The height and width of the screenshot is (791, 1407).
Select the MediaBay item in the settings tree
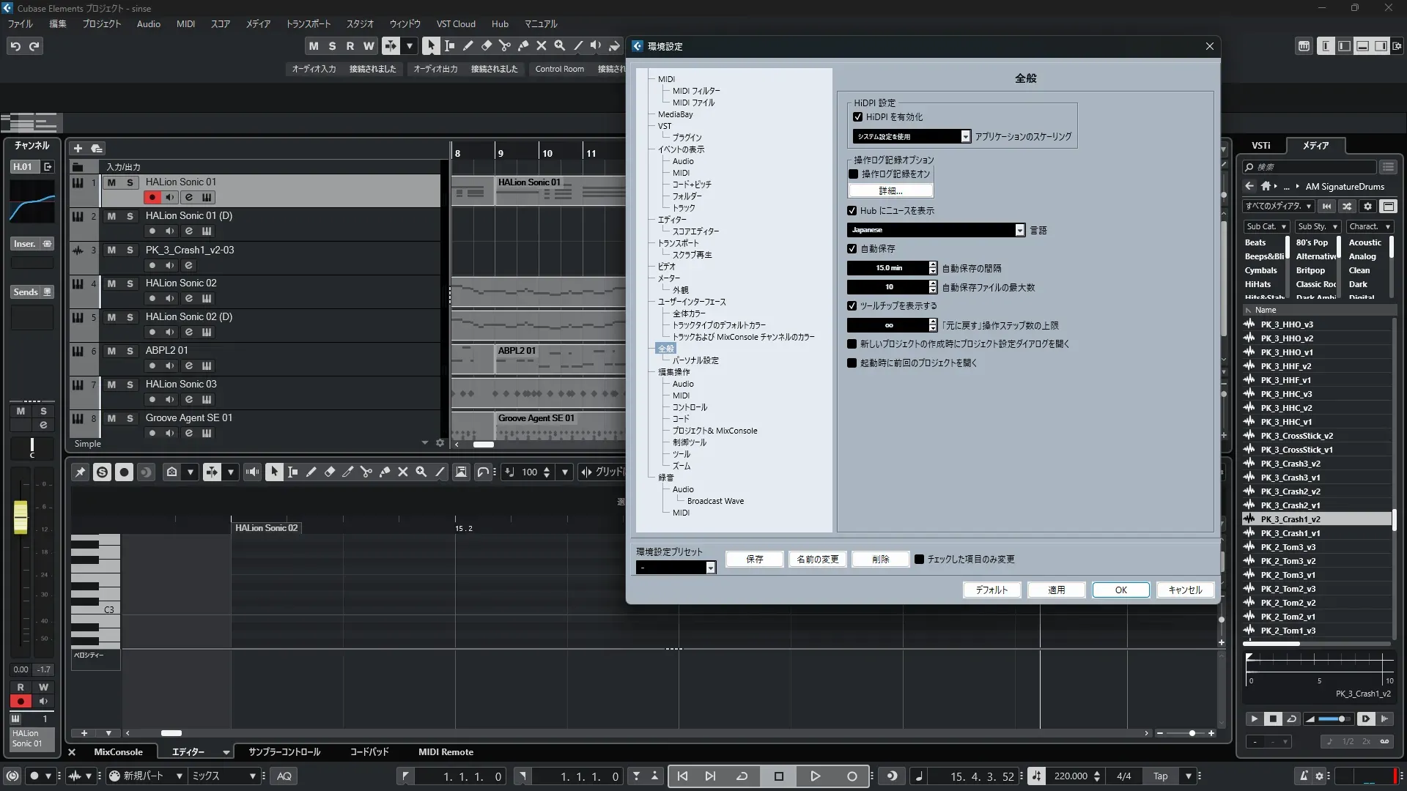click(x=675, y=114)
